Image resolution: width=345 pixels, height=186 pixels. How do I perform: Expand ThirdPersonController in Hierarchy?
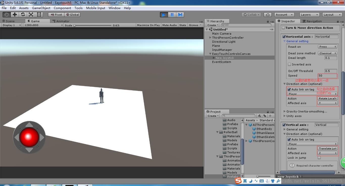(210, 38)
